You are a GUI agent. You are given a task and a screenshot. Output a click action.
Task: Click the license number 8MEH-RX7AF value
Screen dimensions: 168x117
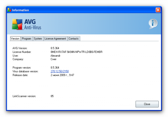click(x=76, y=52)
